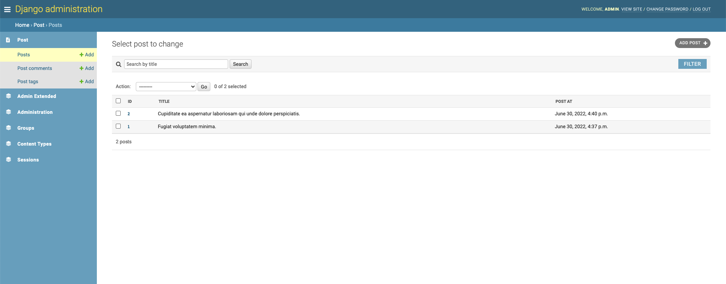Viewport: 726px width, 284px height.
Task: Click the Sessions layers icon
Action: point(8,160)
